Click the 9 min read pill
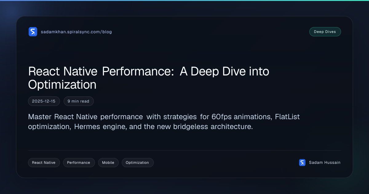This screenshot has width=369, height=194. tap(79, 101)
